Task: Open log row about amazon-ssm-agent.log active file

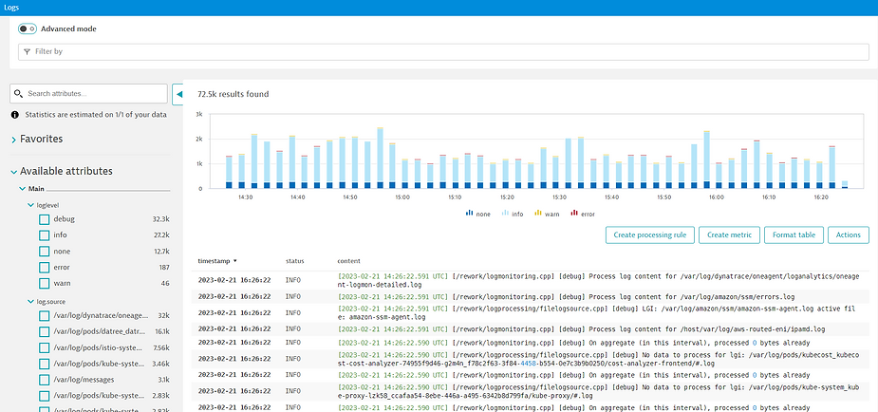Action: (530, 313)
